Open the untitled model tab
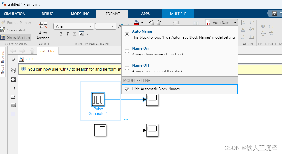 (x=48, y=51)
